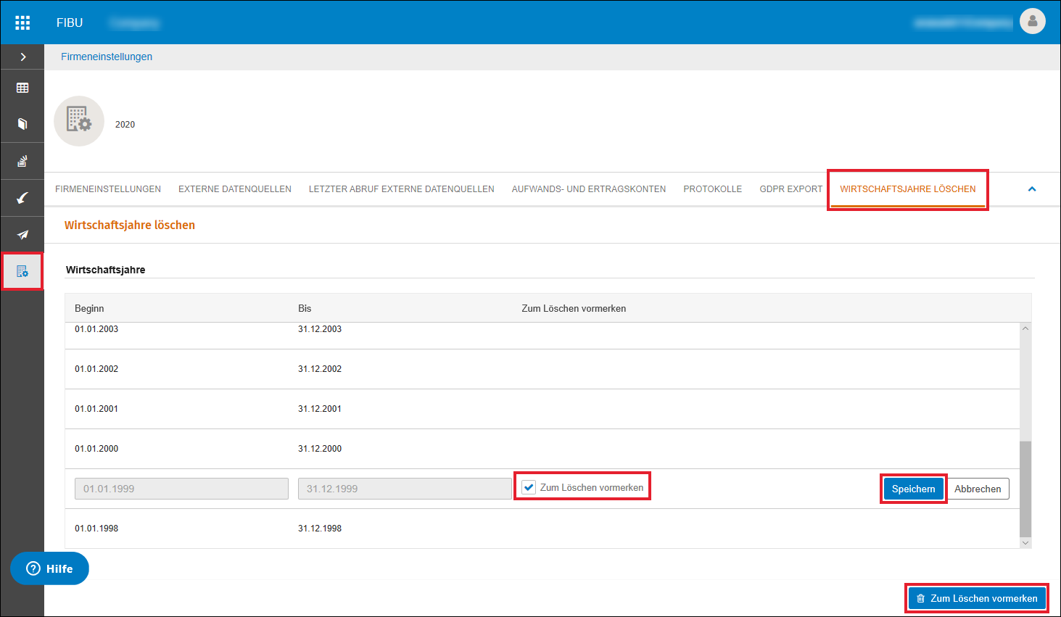Open Aufwands- und Ertragskonten tab
Image resolution: width=1061 pixels, height=617 pixels.
[589, 189]
